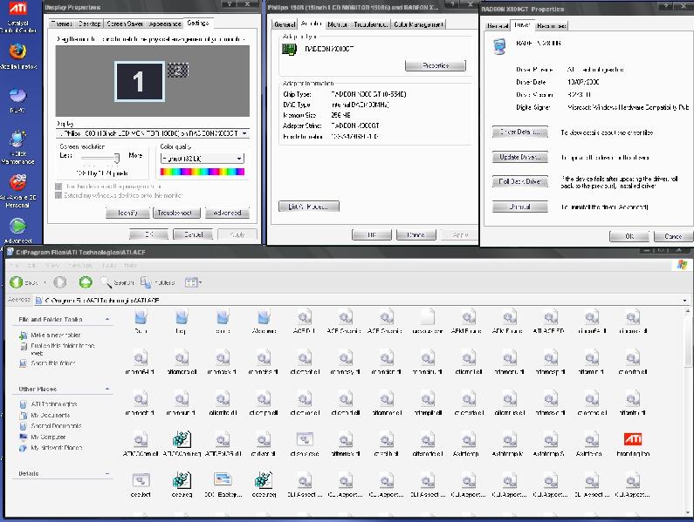Click the green Up folder toolbar icon
Image resolution: width=694 pixels, height=522 pixels.
[86, 282]
